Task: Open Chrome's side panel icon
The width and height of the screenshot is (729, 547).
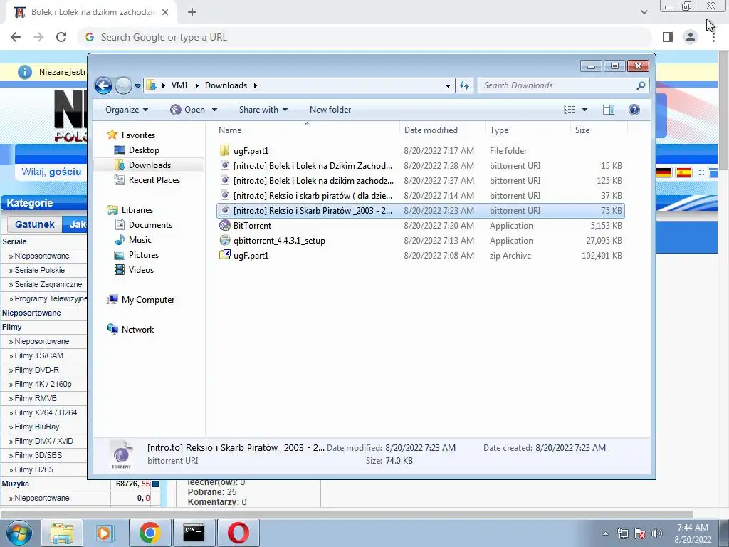Action: click(668, 37)
